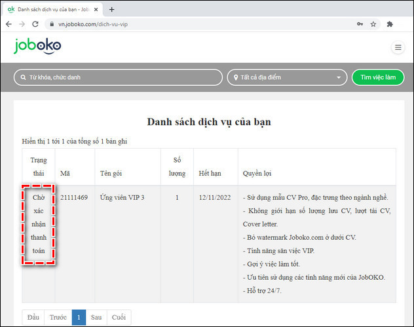Open a new browser tab
The image size is (414, 327).
[111, 9]
